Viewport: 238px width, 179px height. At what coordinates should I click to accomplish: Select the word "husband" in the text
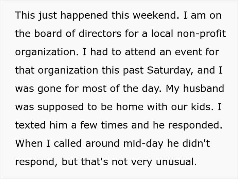click(x=204, y=88)
